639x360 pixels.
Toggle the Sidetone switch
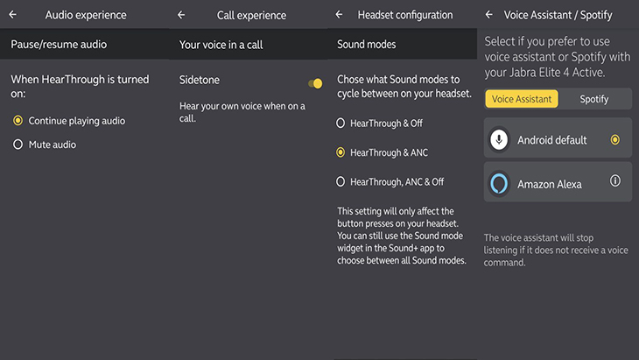[x=315, y=83]
